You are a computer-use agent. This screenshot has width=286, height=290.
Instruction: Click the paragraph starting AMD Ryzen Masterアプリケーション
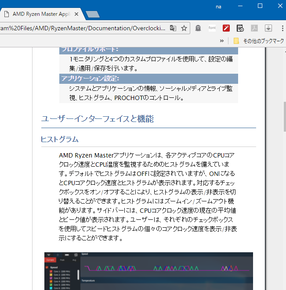(x=148, y=197)
